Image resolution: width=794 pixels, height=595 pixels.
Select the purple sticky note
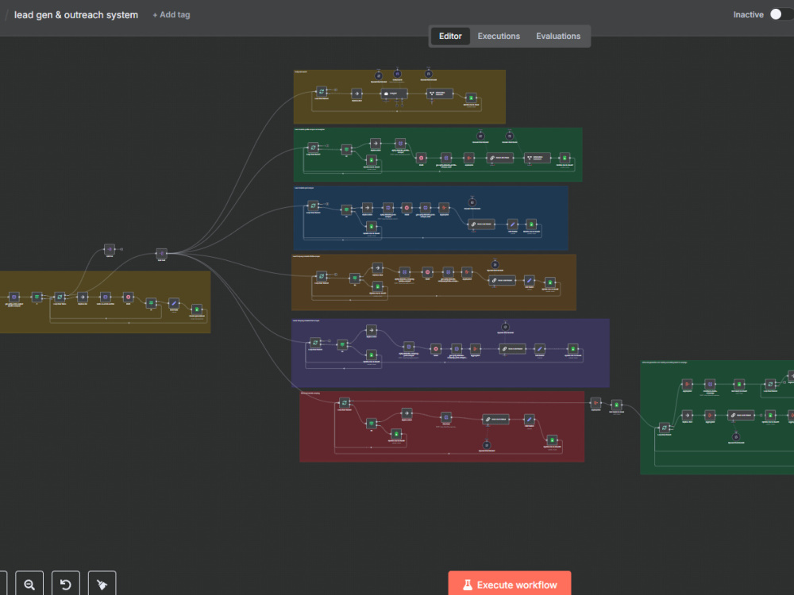(x=450, y=353)
